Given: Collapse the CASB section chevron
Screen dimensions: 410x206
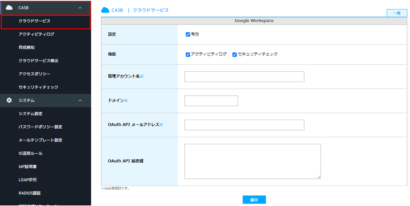Looking at the screenshot, I should [x=80, y=8].
